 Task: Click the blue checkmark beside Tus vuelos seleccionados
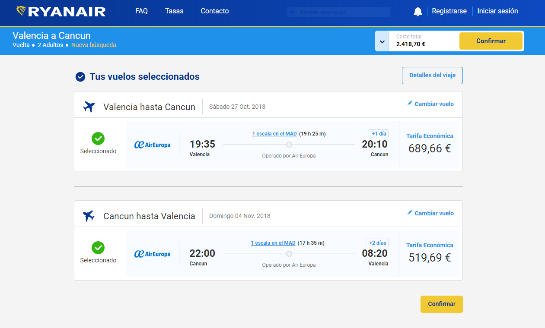point(80,77)
